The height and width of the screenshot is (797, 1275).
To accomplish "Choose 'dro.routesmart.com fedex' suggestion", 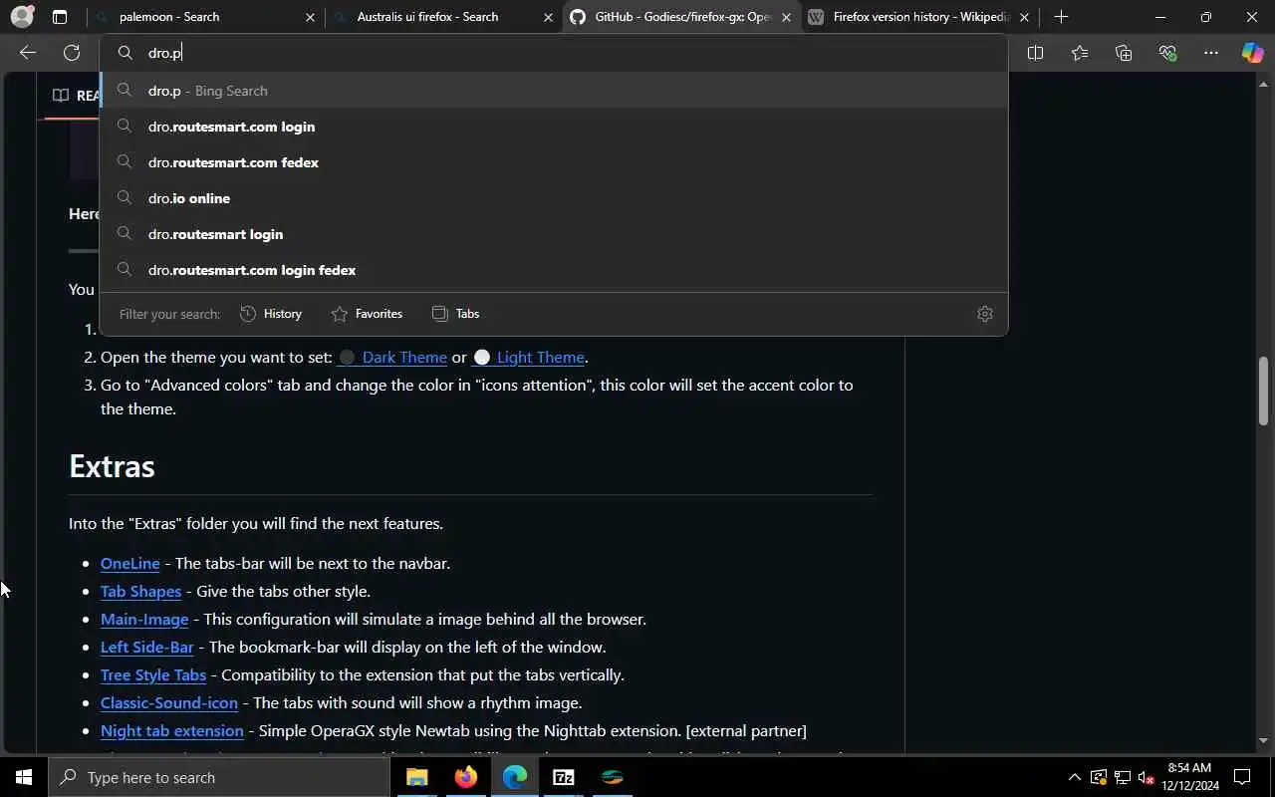I will (x=554, y=162).
